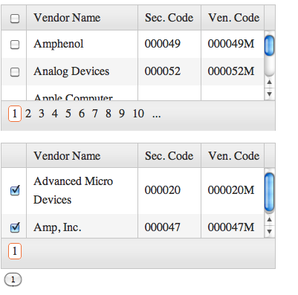The image size is (298, 295).
Task: Go to page 5 in top grid
Action: pyautogui.click(x=68, y=114)
